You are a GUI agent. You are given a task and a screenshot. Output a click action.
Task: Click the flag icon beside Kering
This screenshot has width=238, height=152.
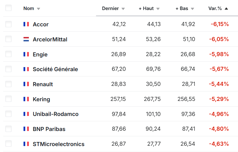tap(26, 99)
